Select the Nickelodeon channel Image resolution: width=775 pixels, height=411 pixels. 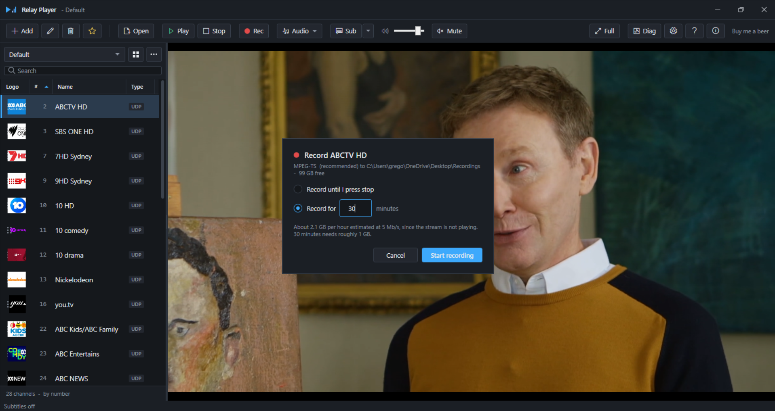80,280
